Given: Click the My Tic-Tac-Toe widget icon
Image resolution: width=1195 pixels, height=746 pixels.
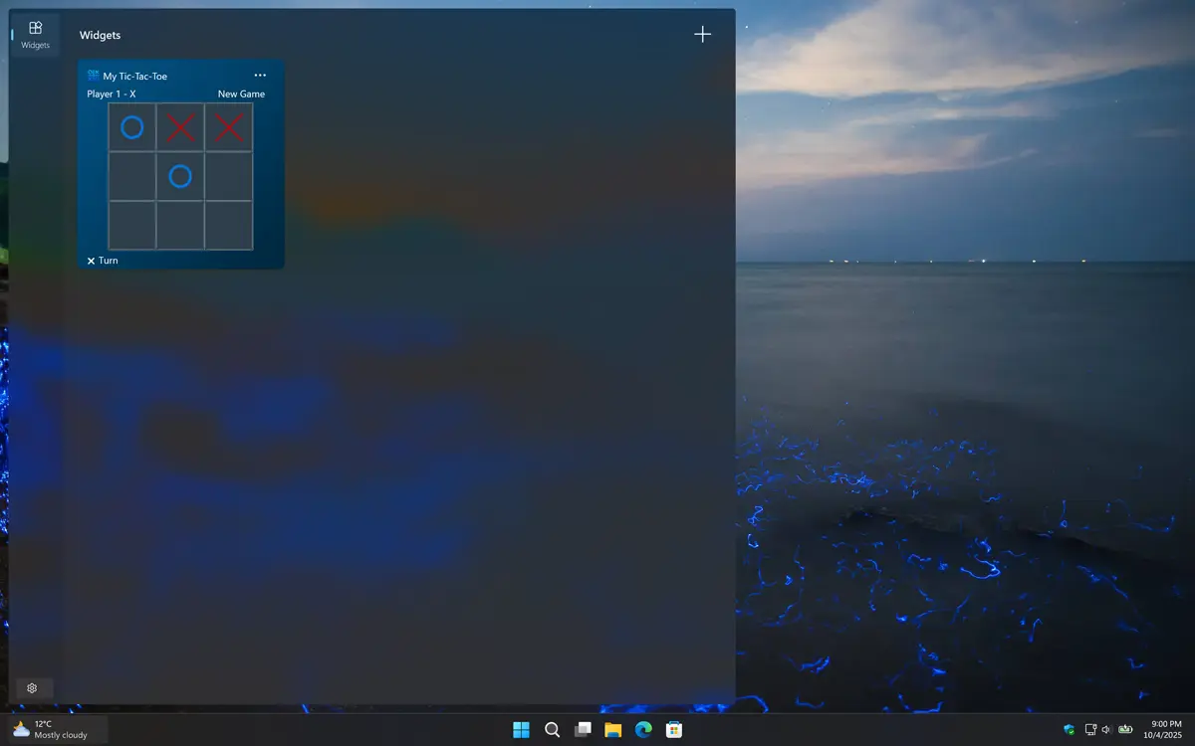Looking at the screenshot, I should coord(91,75).
